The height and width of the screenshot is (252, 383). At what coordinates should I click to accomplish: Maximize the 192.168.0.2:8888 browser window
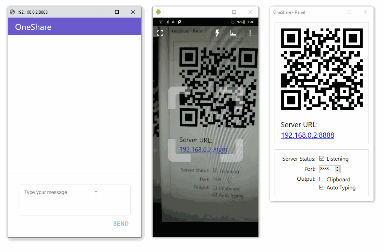click(x=117, y=12)
